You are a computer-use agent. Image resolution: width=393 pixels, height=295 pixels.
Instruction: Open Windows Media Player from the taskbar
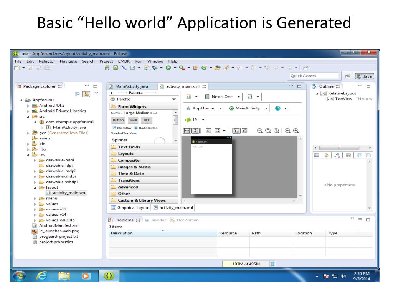click(x=86, y=276)
